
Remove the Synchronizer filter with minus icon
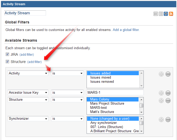(x=168, y=119)
